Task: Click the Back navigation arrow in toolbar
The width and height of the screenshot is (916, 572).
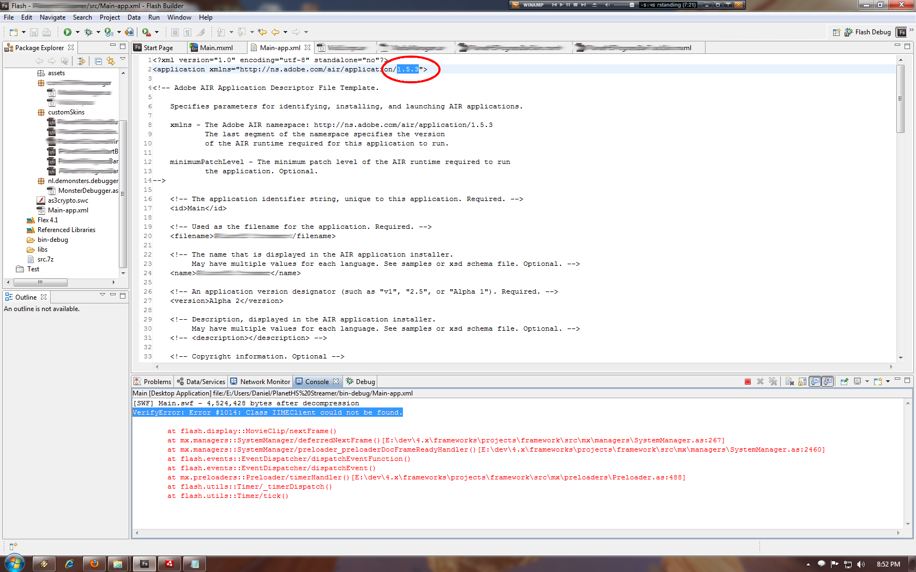Action: [275, 32]
